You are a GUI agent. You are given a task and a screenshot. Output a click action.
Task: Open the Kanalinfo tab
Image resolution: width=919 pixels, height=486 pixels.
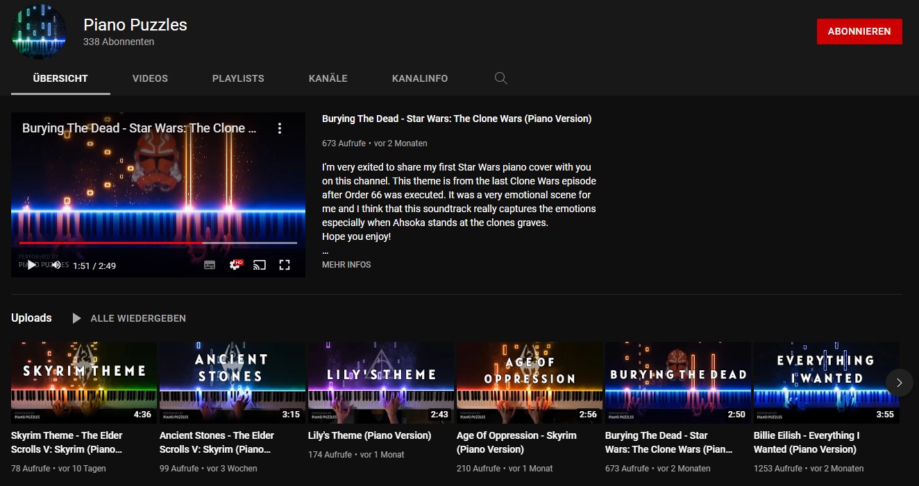point(420,78)
